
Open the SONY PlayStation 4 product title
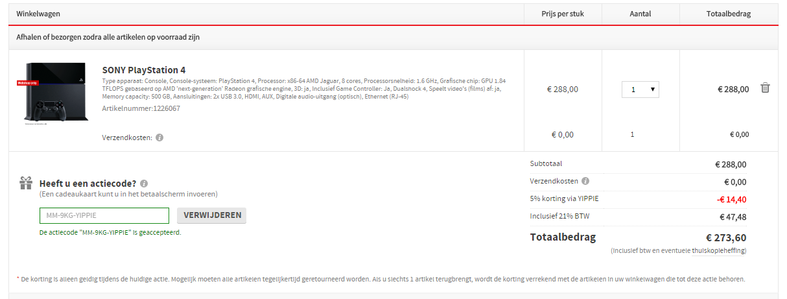pyautogui.click(x=144, y=69)
